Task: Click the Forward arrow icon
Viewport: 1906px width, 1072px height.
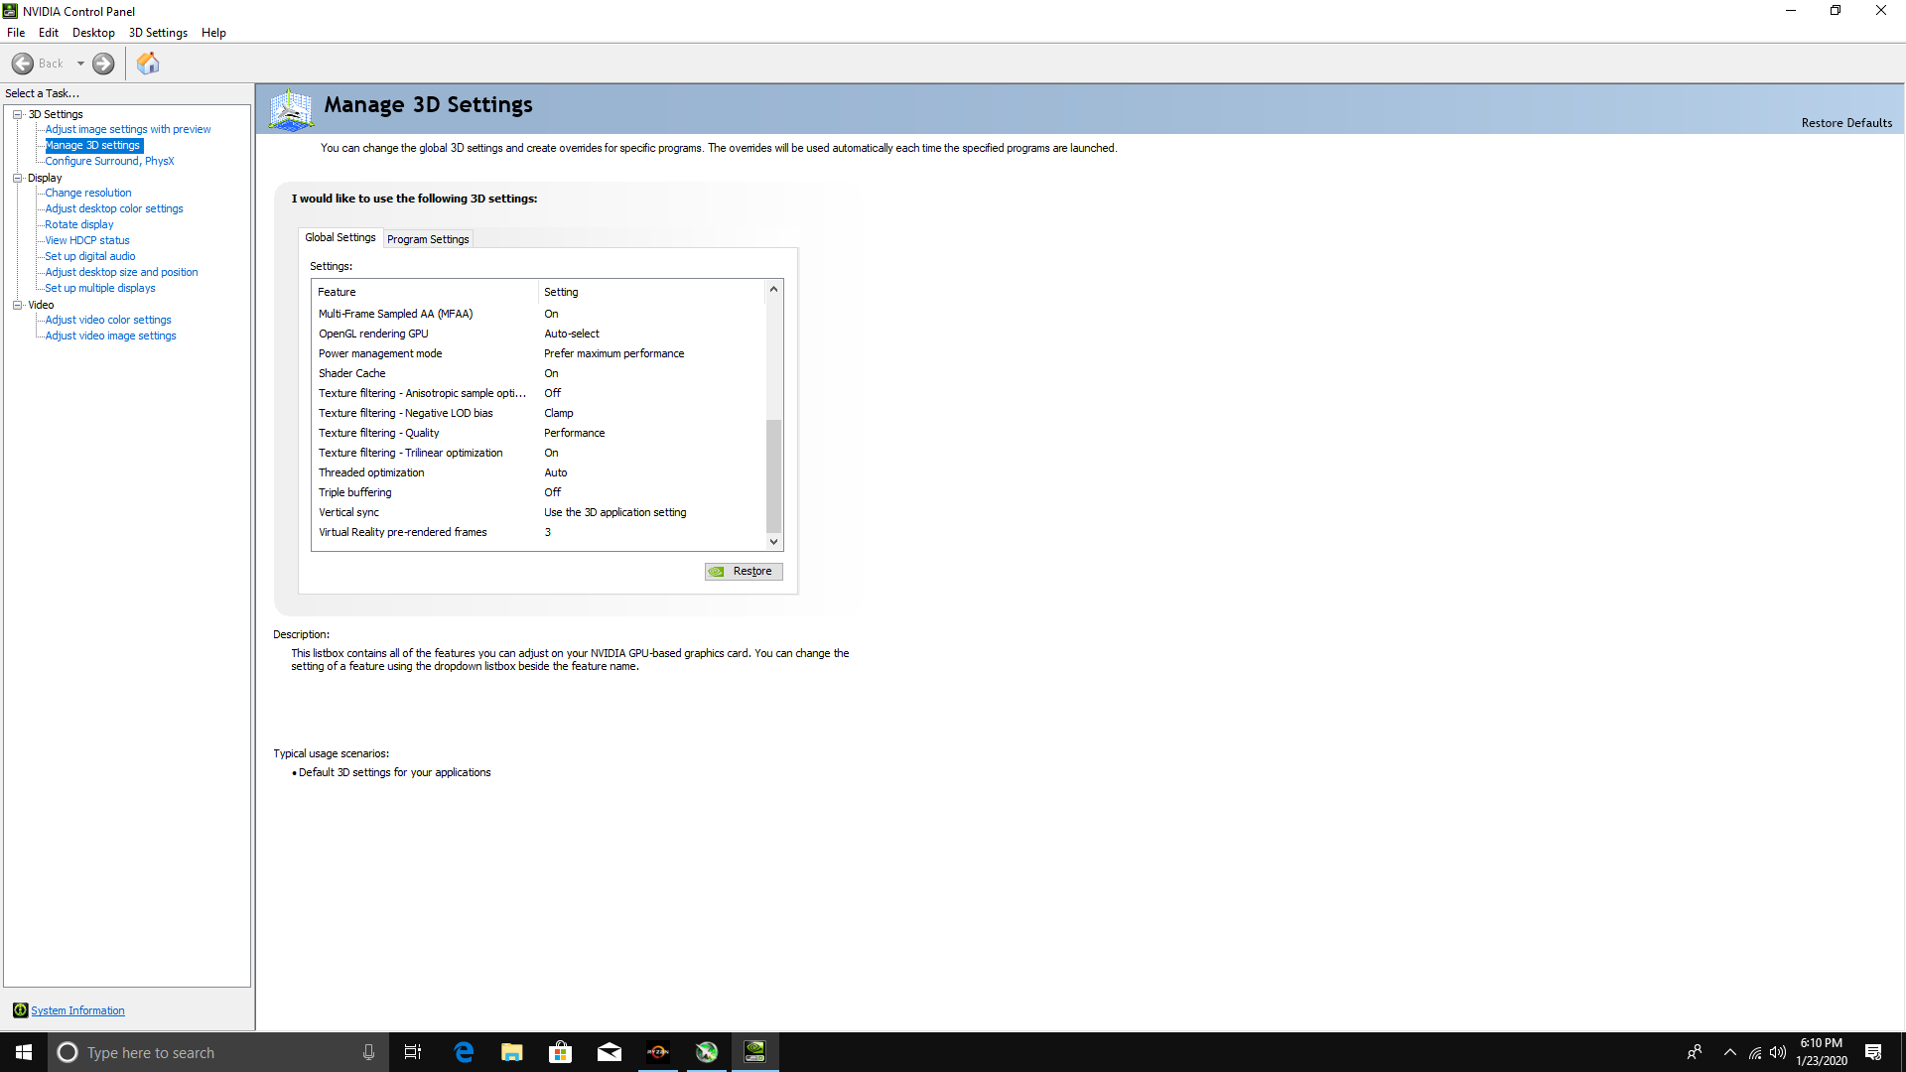Action: pyautogui.click(x=103, y=64)
